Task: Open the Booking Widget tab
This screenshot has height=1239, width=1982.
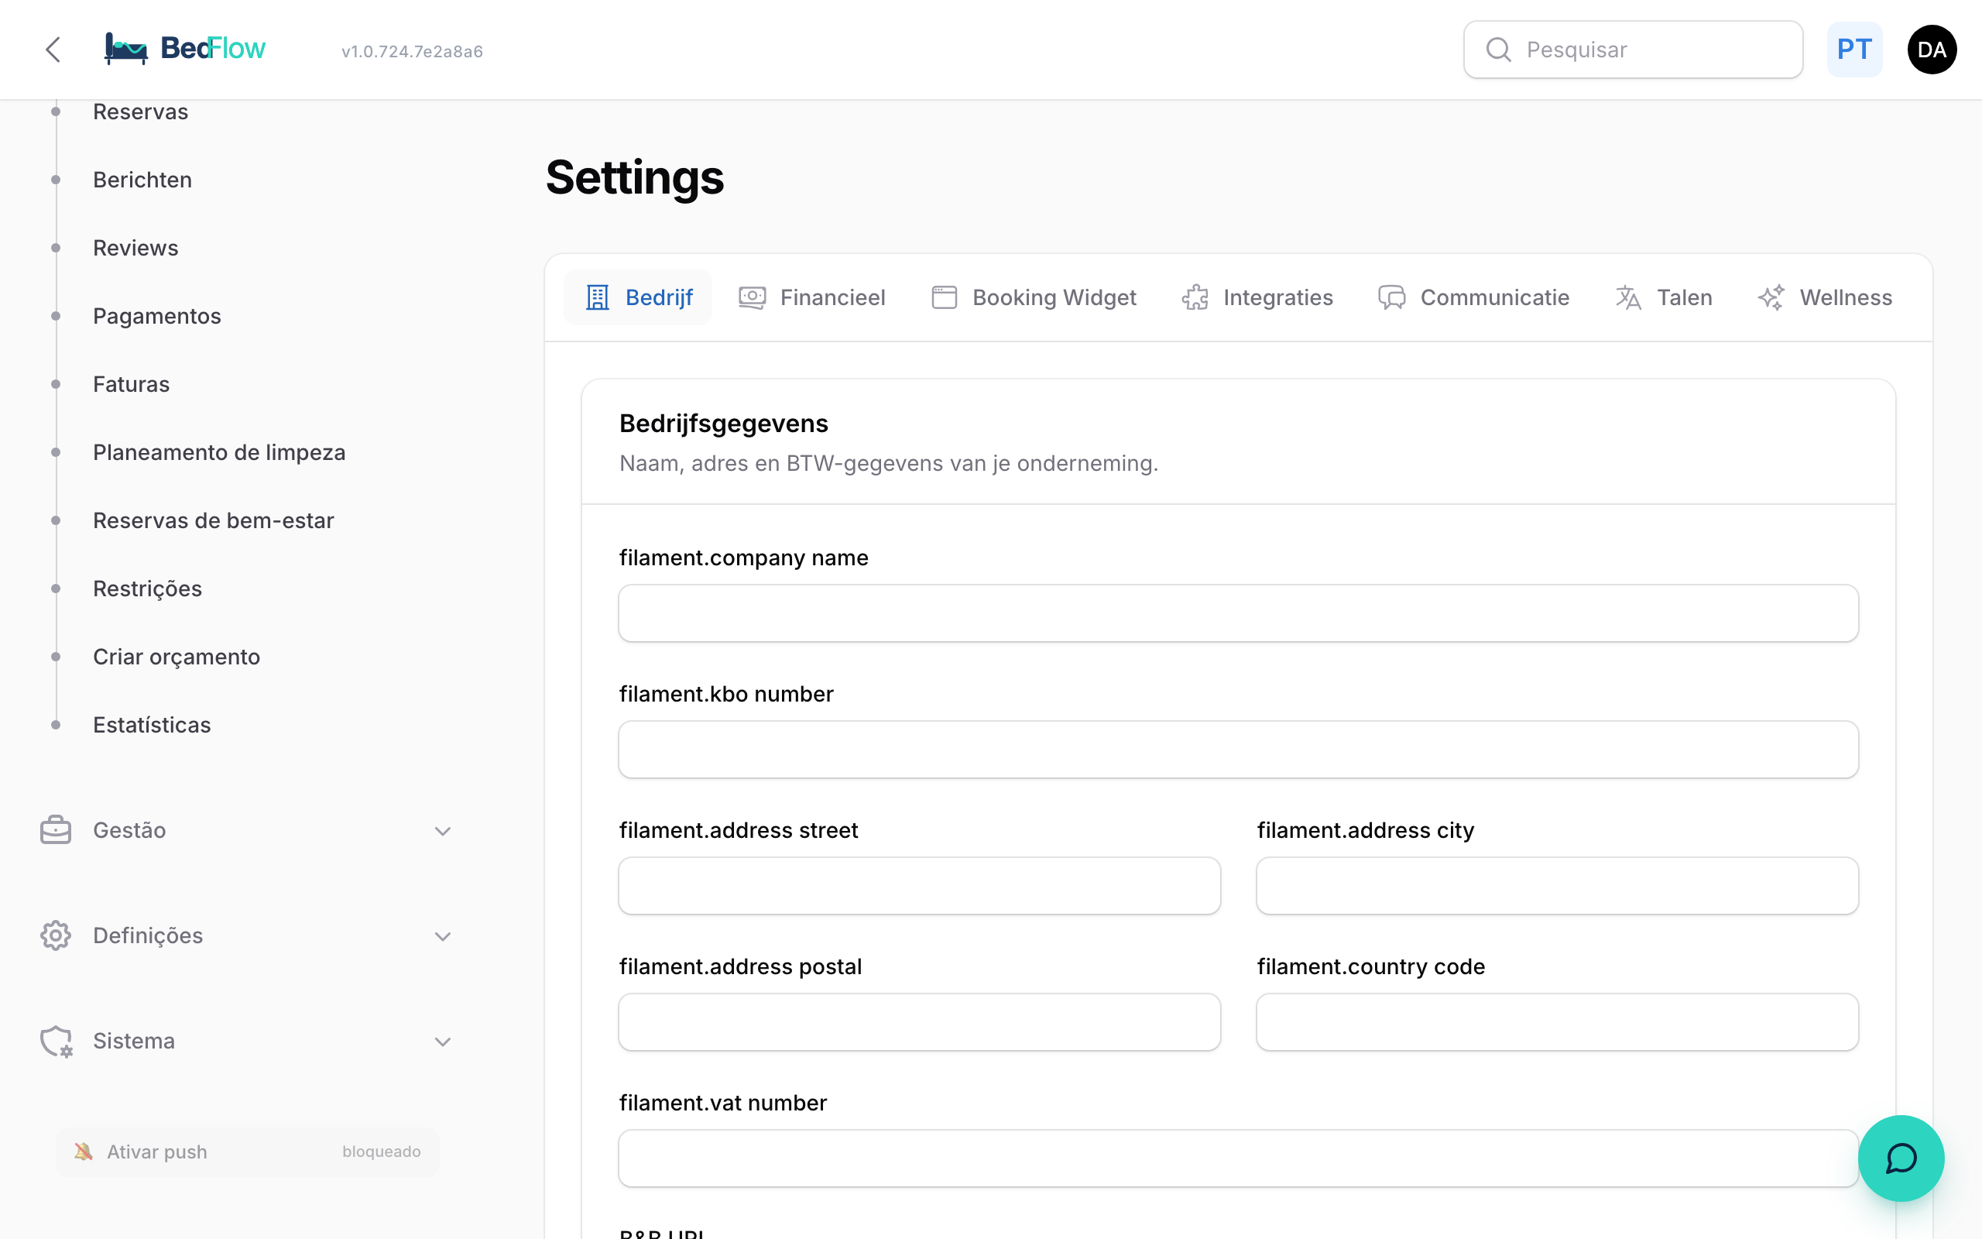Action: [x=1034, y=297]
